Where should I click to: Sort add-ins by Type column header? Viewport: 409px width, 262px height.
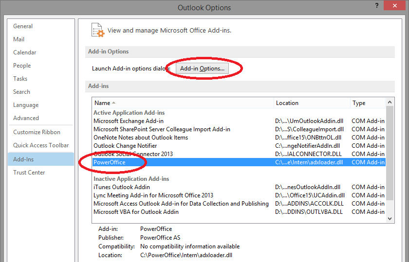pyautogui.click(x=368, y=103)
